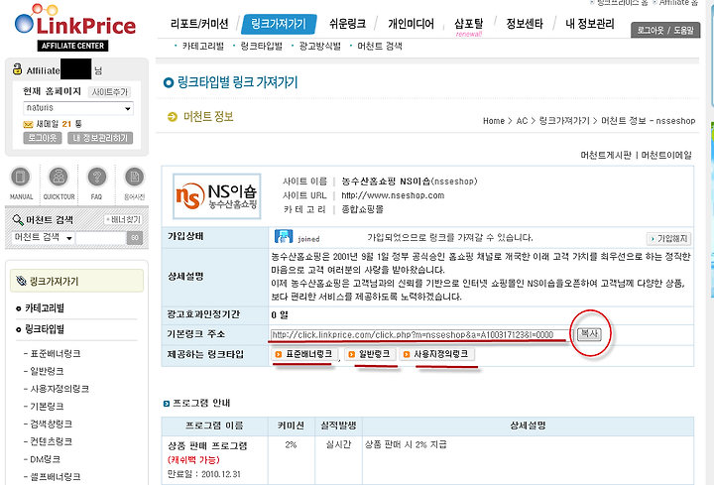This screenshot has width=714, height=485.
Task: Select sidebar 사용자정의링크 item
Action: (x=59, y=389)
